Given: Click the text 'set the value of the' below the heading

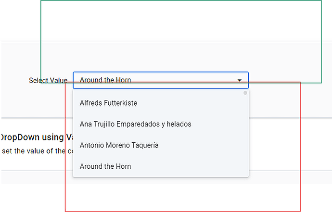Looking at the screenshot, I should click(x=34, y=151).
